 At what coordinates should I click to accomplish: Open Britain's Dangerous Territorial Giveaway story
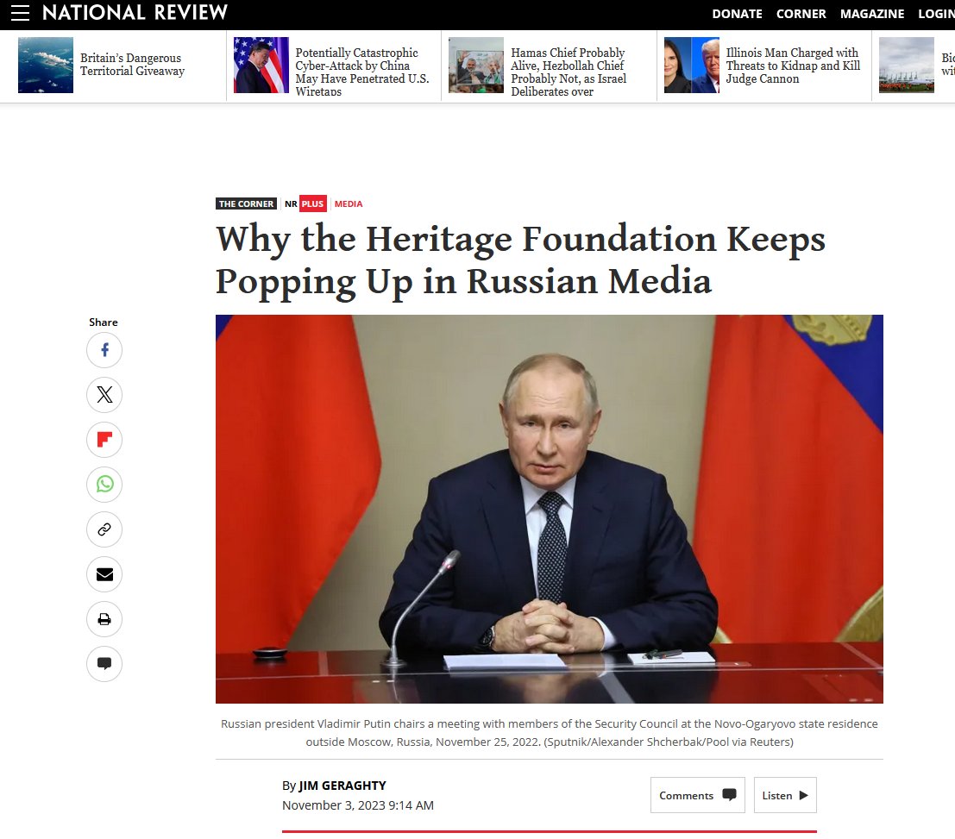132,65
